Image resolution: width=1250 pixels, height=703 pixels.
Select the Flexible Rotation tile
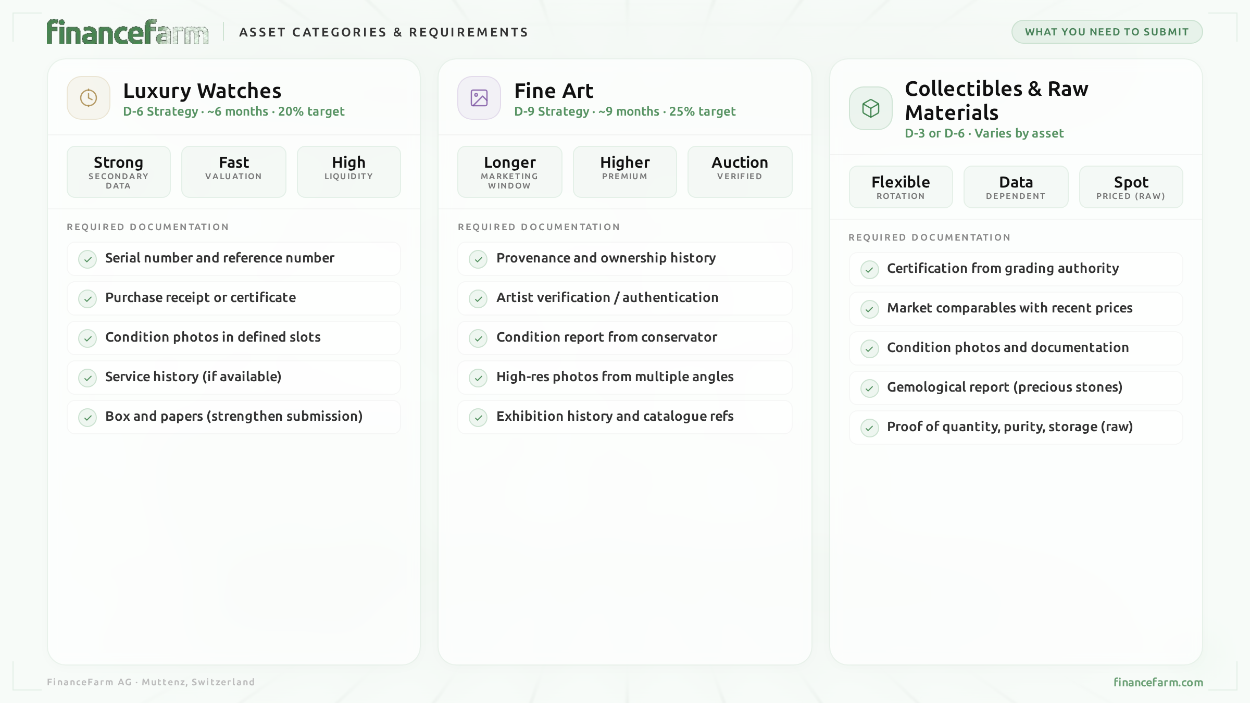tap(901, 187)
